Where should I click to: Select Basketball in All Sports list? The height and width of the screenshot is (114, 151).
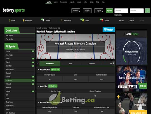tap(20, 66)
